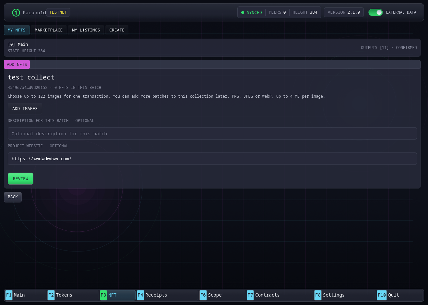
Task: Switch to the My NFTs tab
Action: [x=17, y=30]
